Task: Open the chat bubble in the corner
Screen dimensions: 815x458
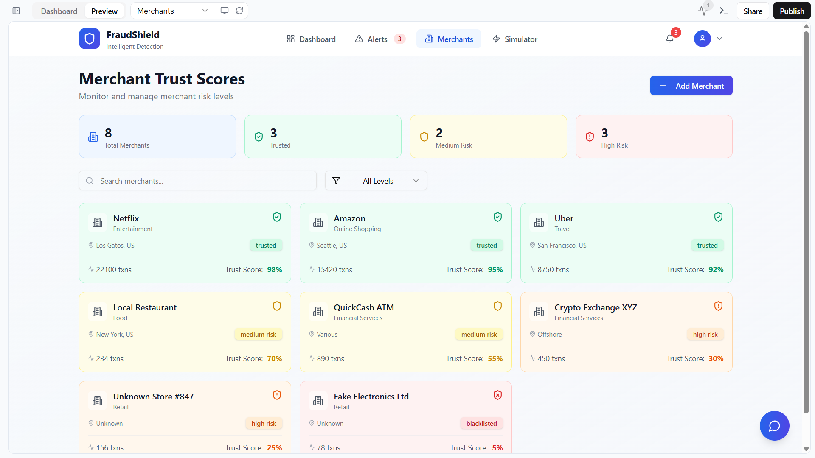Action: (774, 426)
